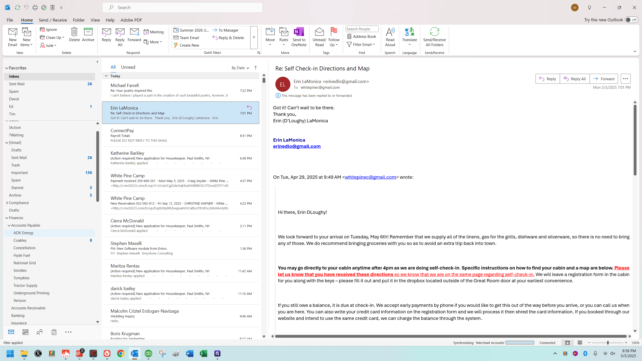Open Coming Soon lightbulb icon
Image resolution: width=642 pixels, height=361 pixels.
[589, 8]
